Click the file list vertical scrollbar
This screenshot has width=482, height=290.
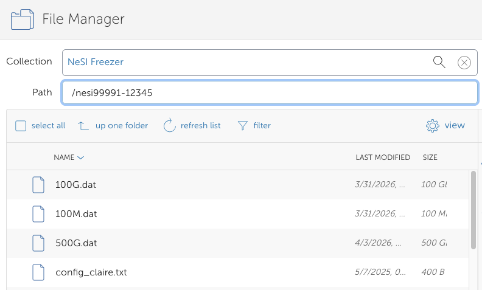473,210
